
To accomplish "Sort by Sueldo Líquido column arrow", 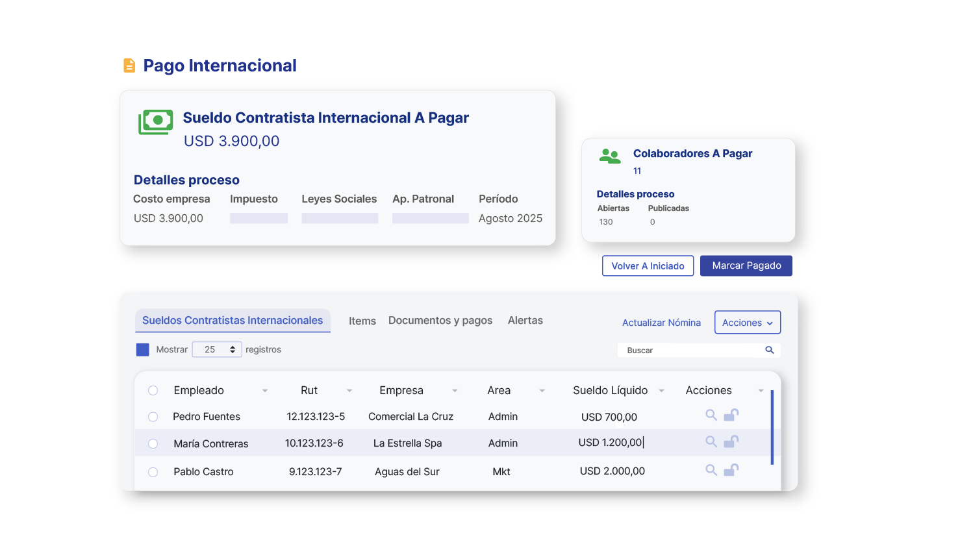I will tap(661, 391).
